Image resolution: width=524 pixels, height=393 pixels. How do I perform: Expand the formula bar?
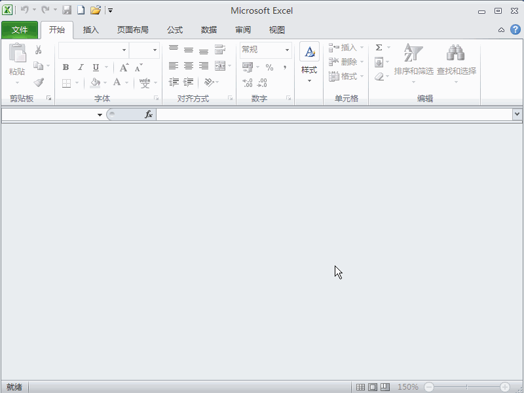pos(517,114)
